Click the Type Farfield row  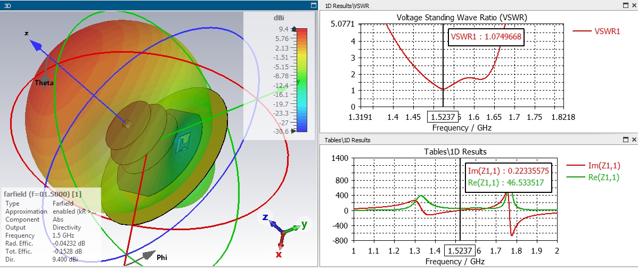tap(39, 203)
